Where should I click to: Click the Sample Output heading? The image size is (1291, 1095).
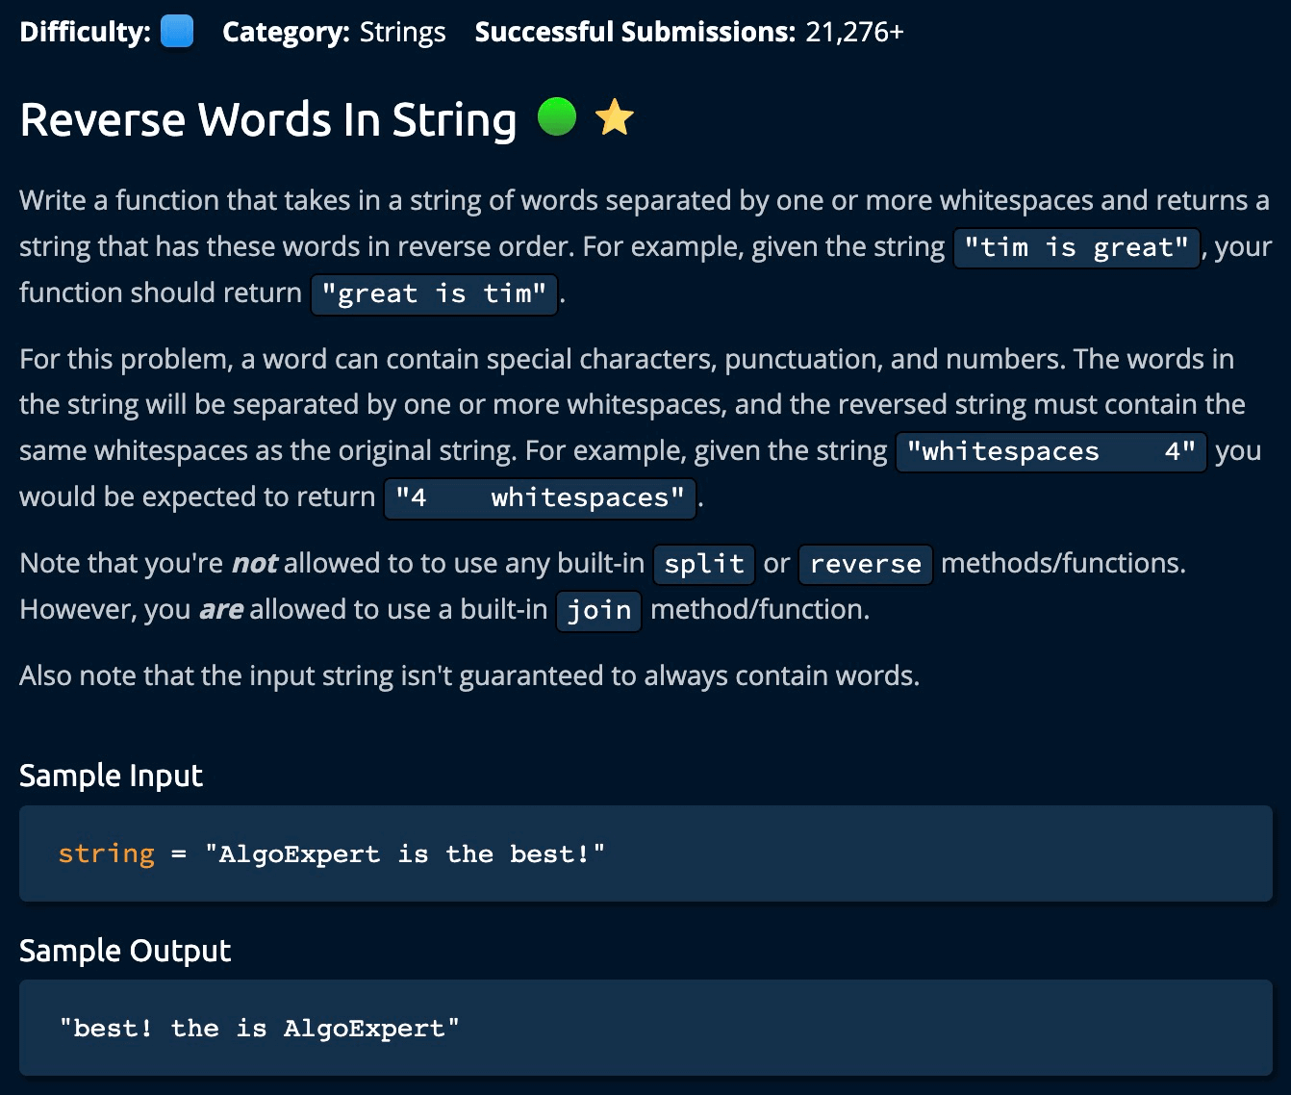(x=125, y=951)
